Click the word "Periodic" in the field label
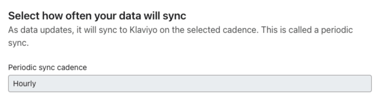381x111 pixels. pos(22,67)
